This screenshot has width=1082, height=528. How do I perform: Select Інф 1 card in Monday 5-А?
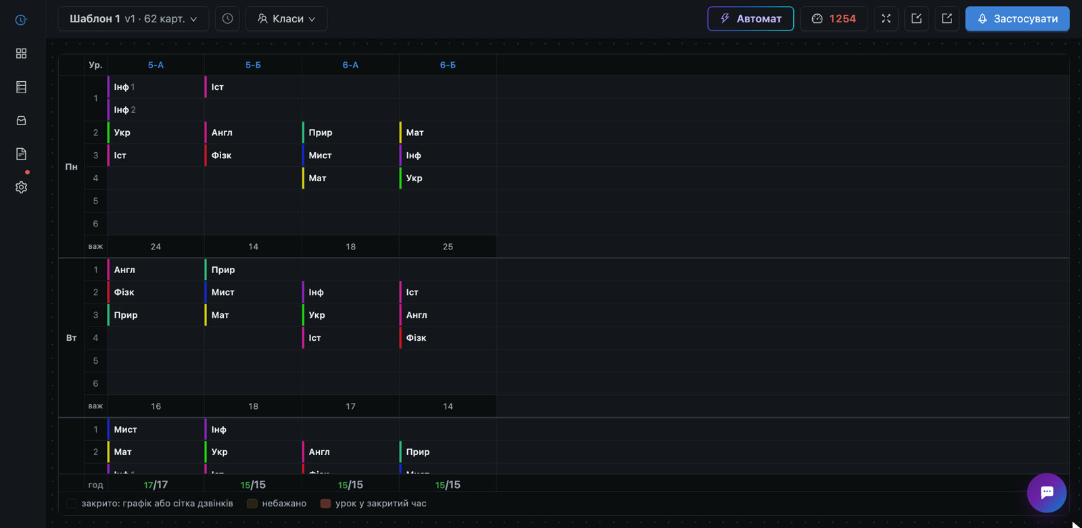point(156,87)
